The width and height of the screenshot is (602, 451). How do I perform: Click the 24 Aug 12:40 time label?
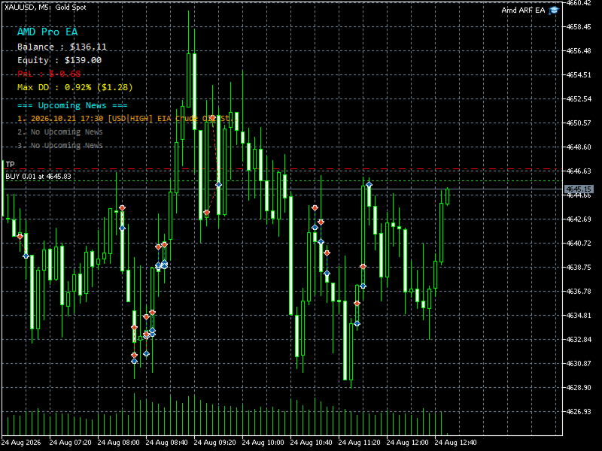(x=456, y=443)
